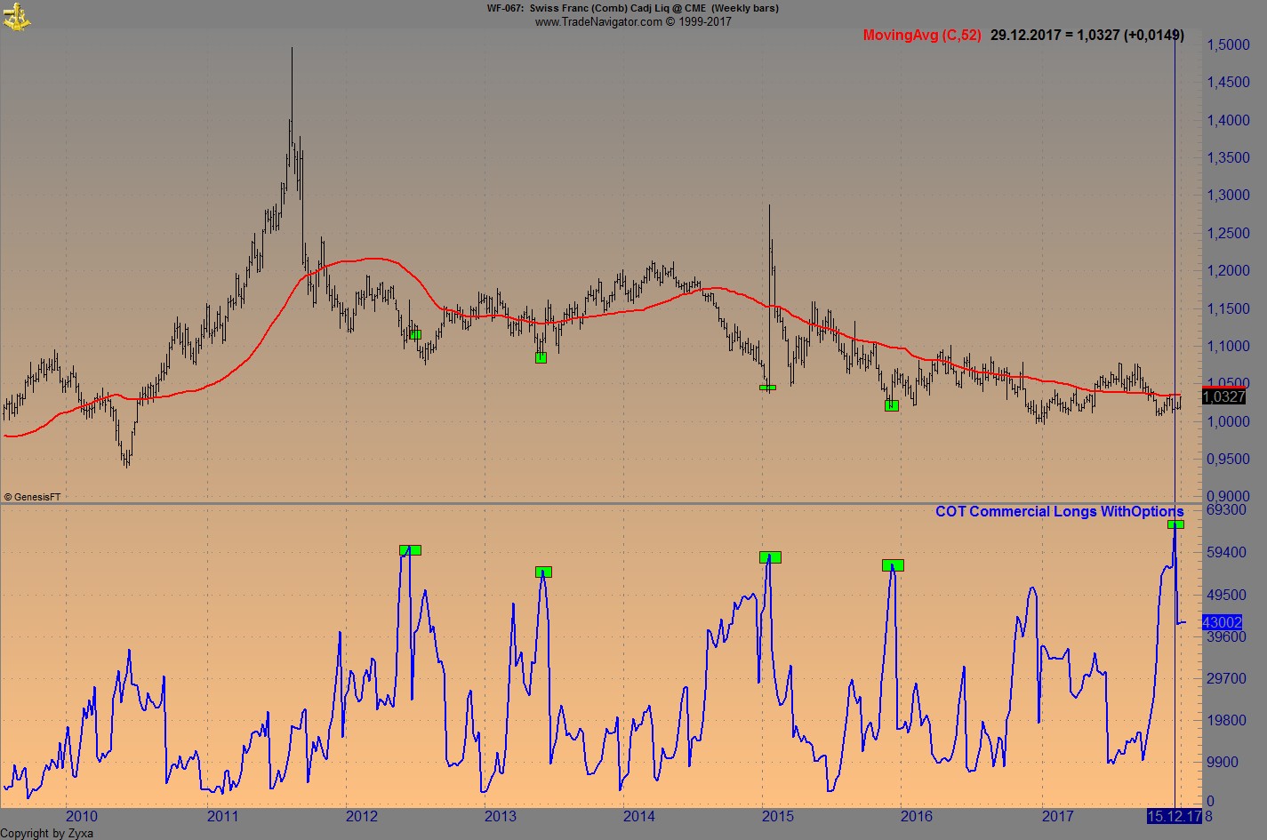1267x840 pixels.
Task: Click the golden ship logo icon
Action: point(17,16)
